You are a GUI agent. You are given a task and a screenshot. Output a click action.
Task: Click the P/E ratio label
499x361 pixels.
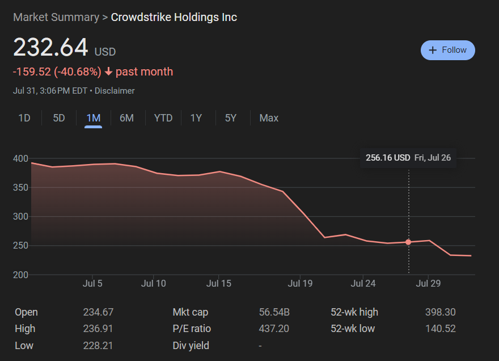coord(192,329)
